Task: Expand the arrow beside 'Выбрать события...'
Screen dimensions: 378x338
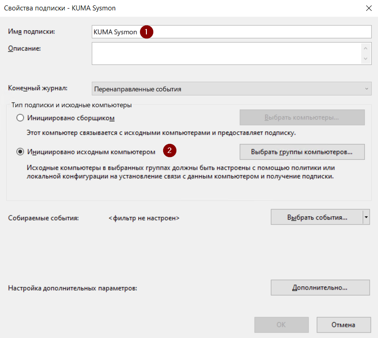Action: tap(366, 217)
